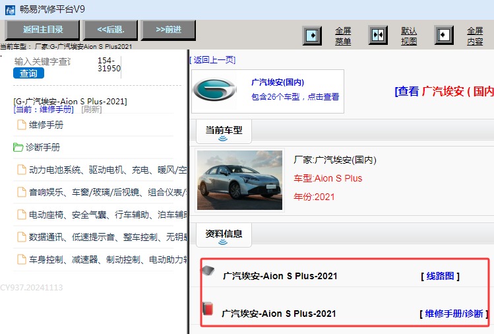This screenshot has height=334, width=494.
Task: Click the 全屏菜单 arrow icon
Action: tap(312, 35)
